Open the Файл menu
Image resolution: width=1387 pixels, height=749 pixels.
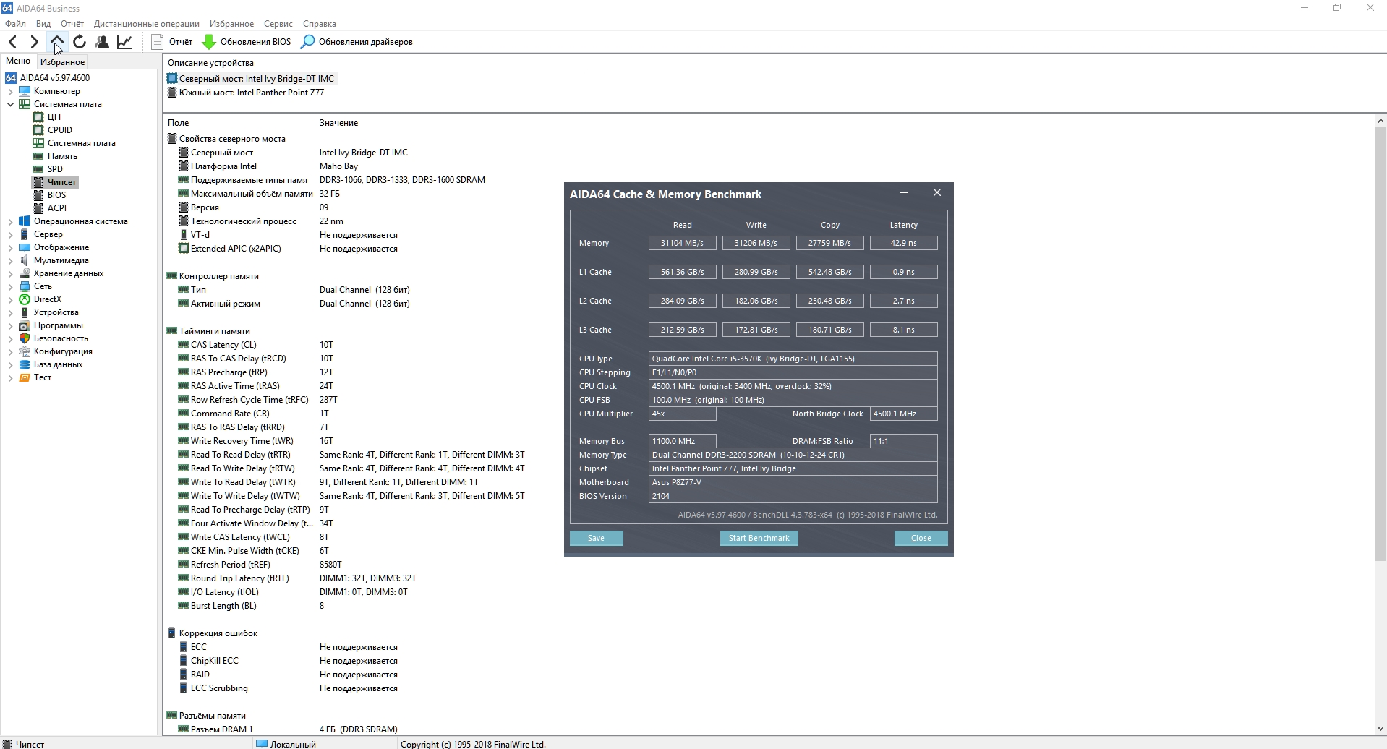[x=15, y=24]
